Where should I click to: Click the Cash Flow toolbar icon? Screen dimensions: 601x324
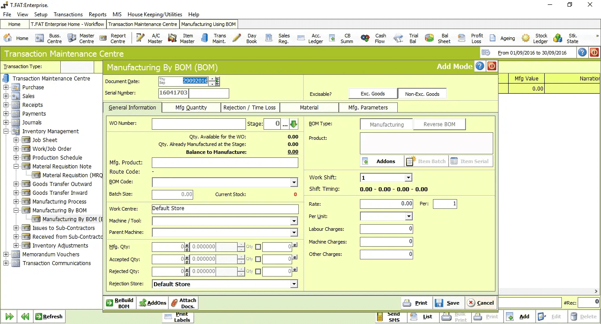click(x=373, y=38)
